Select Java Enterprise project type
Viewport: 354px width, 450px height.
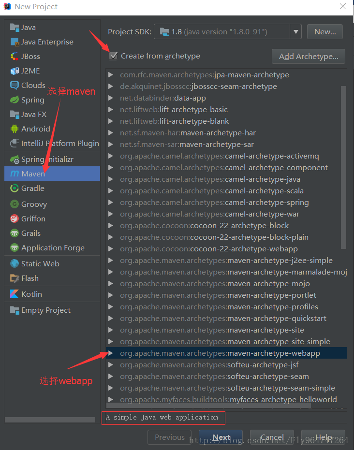coord(52,42)
